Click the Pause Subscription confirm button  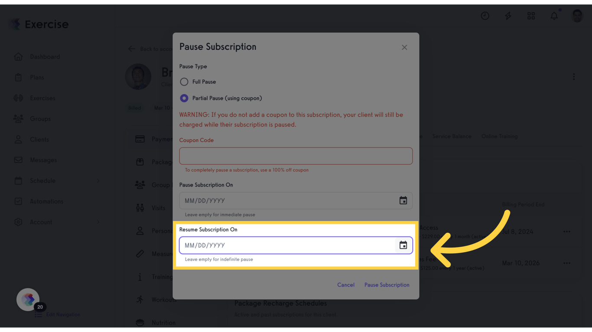click(387, 285)
